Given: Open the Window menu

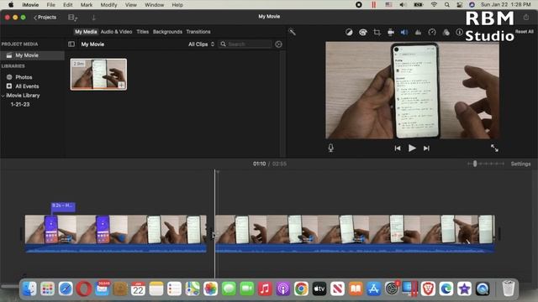Looking at the screenshot, I should pos(154,5).
